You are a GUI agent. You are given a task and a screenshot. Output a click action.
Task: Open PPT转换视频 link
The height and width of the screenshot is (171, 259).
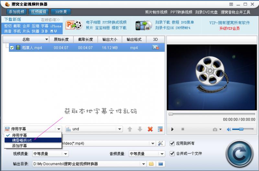pyautogui.click(x=181, y=12)
